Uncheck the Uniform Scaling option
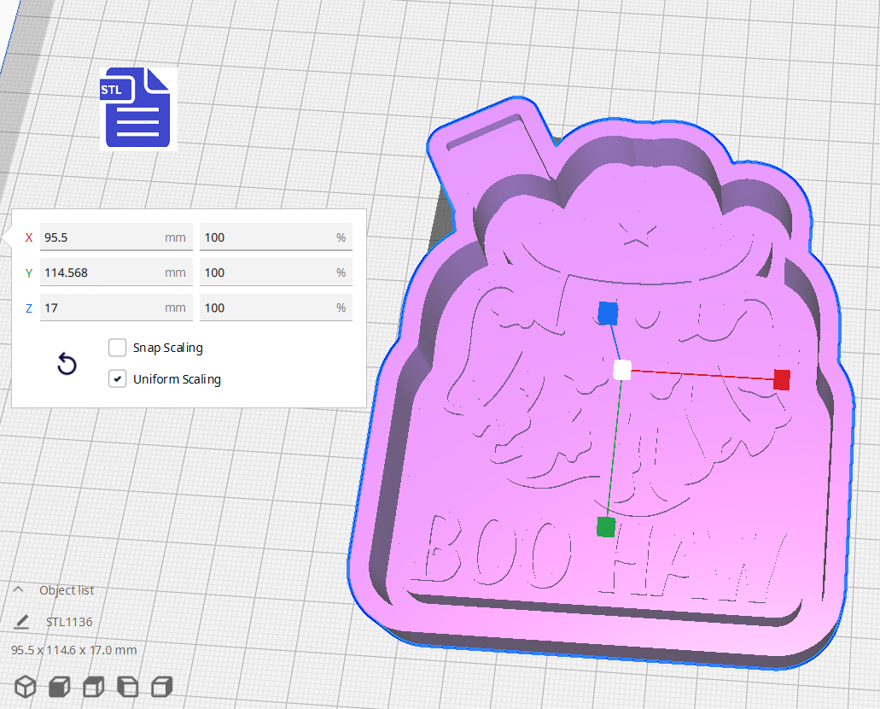Viewport: 880px width, 709px height. pos(117,378)
